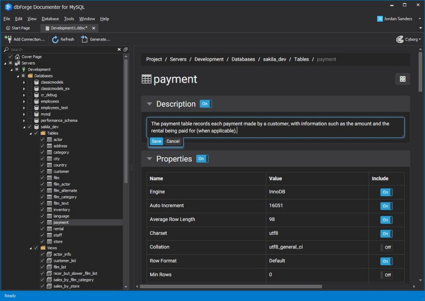This screenshot has height=301, width=425.
Task: Toggle Include switch for Engine row
Action: click(386, 192)
